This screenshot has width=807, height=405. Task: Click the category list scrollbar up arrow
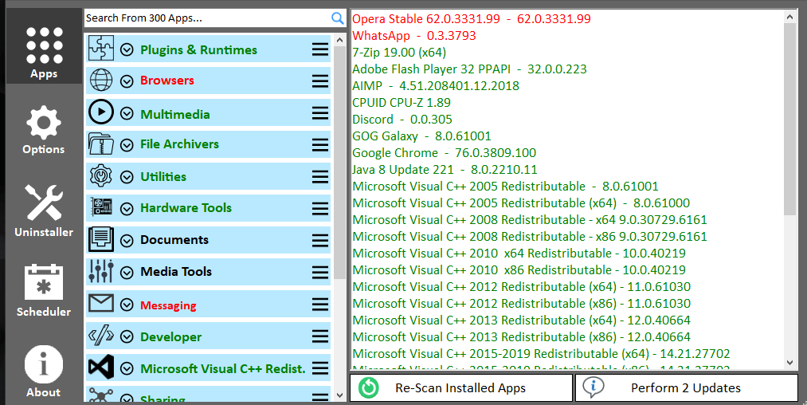click(339, 40)
